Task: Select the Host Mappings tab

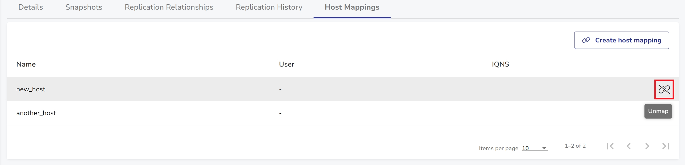Action: point(352,7)
